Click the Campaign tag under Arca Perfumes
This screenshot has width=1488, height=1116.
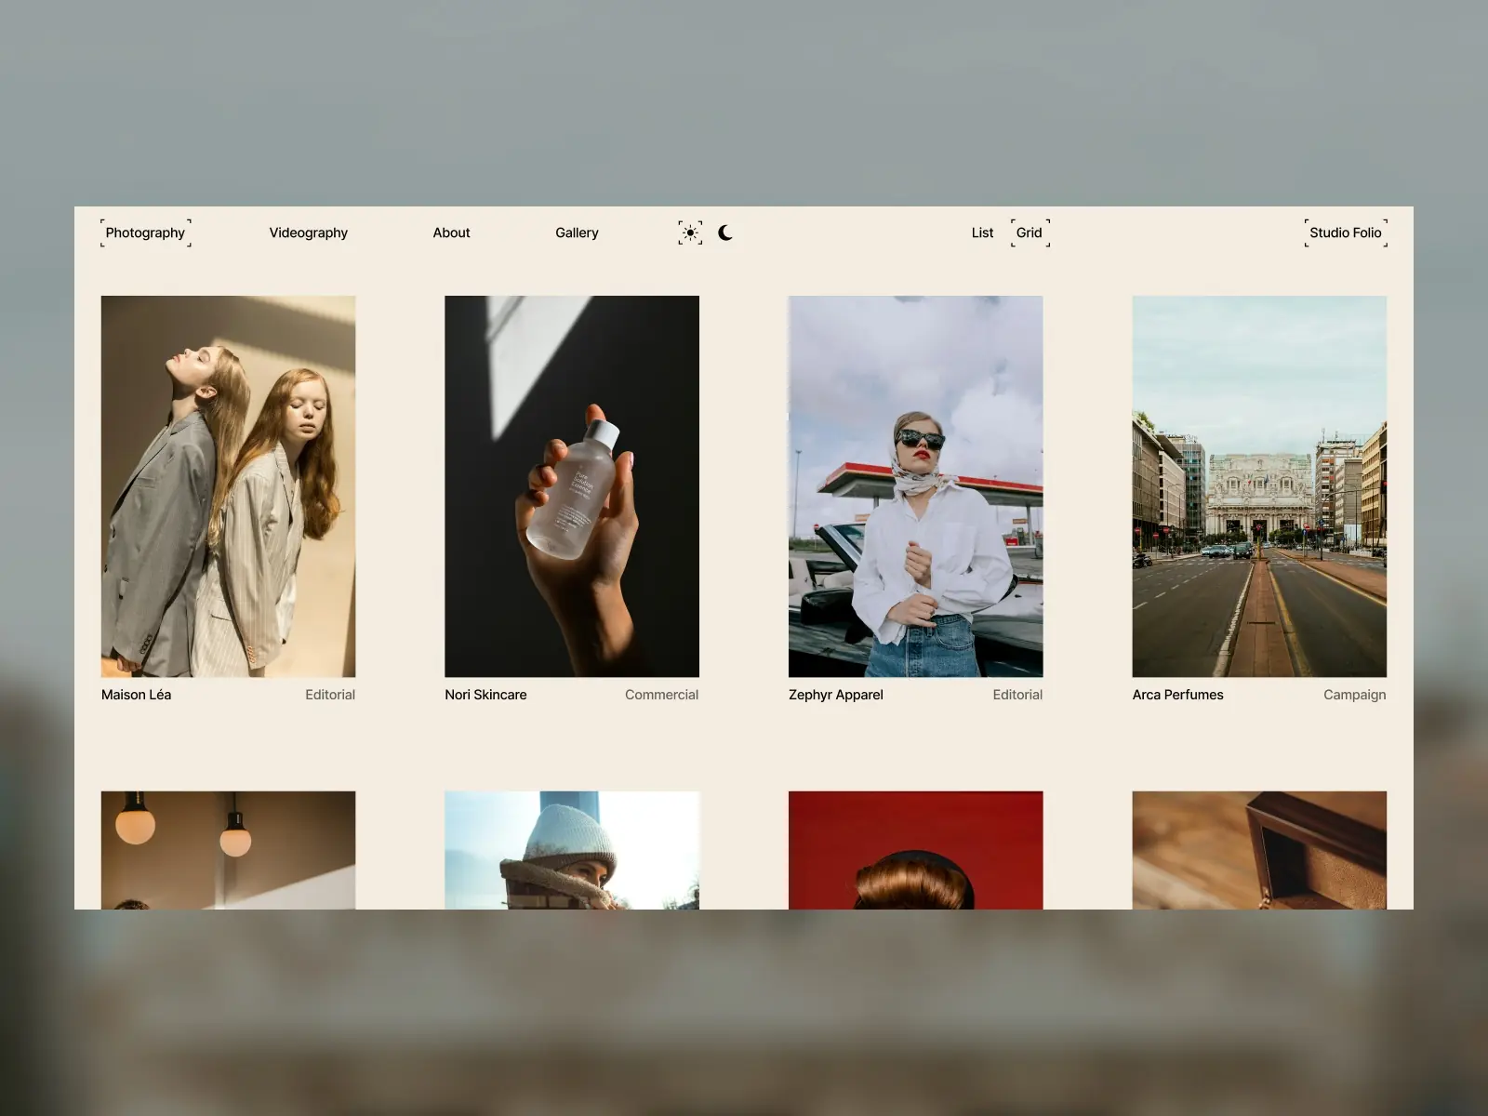[1355, 695]
